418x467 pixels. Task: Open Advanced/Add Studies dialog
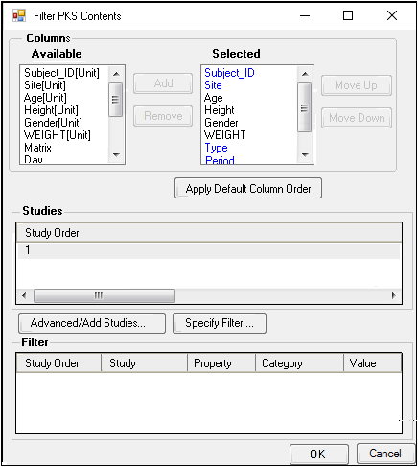[x=92, y=323]
